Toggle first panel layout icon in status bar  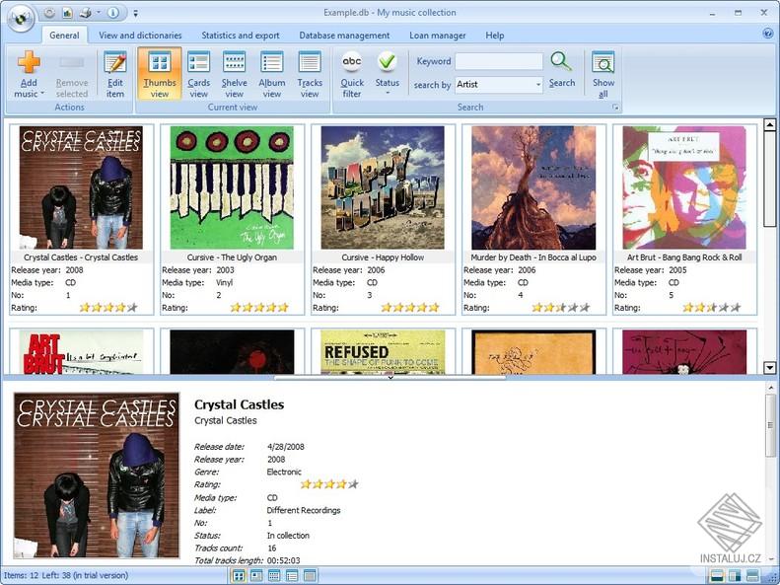pos(717,575)
